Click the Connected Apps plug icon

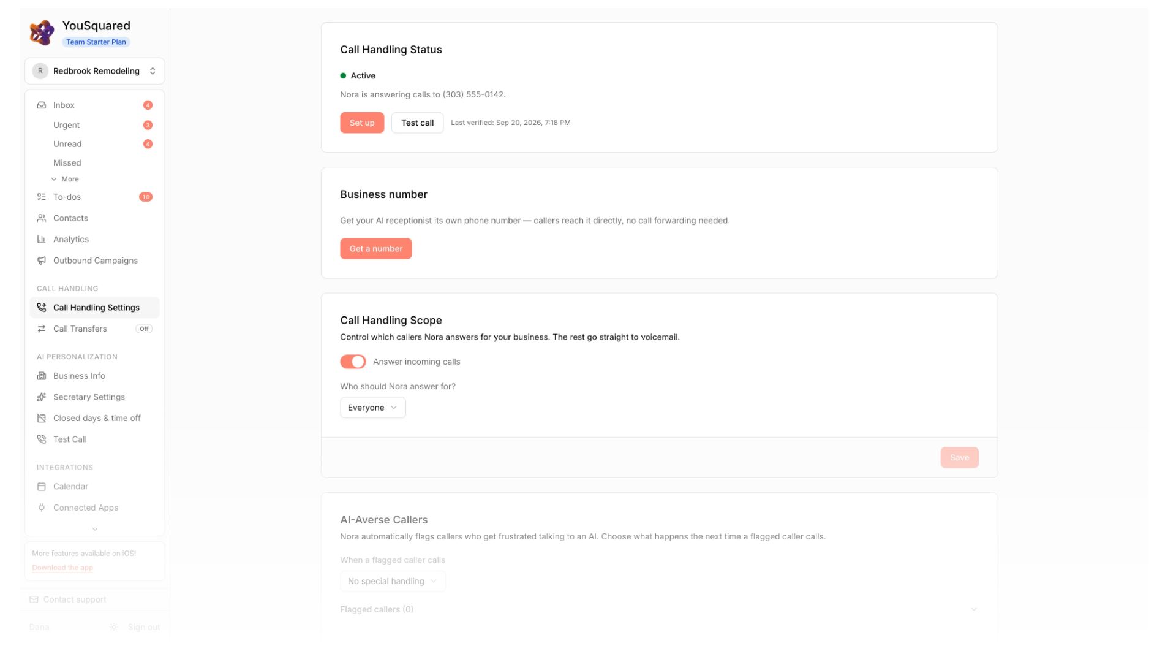[x=42, y=508]
